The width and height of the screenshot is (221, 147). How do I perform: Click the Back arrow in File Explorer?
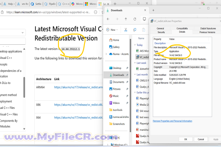[x=108, y=19]
